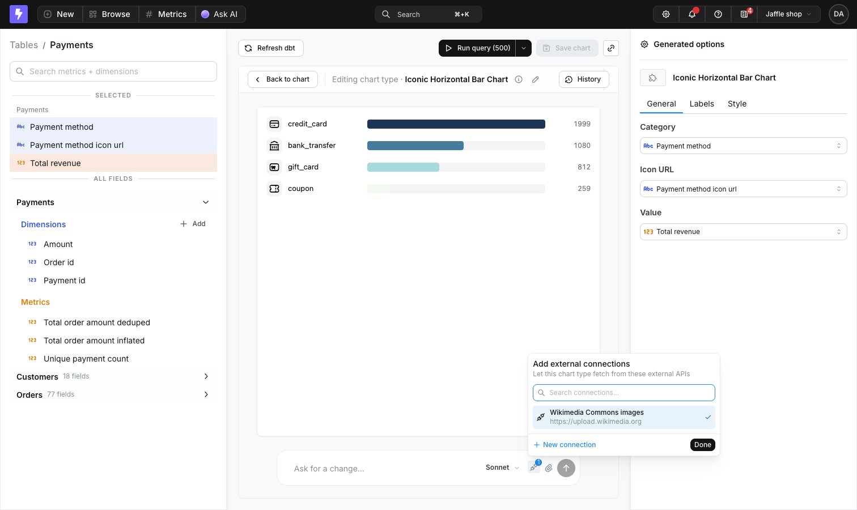Go Back to chart
The width and height of the screenshot is (857, 510).
(x=283, y=79)
